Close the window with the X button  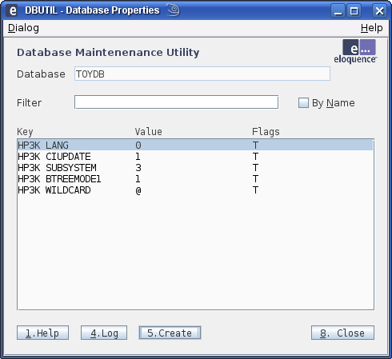point(379,11)
